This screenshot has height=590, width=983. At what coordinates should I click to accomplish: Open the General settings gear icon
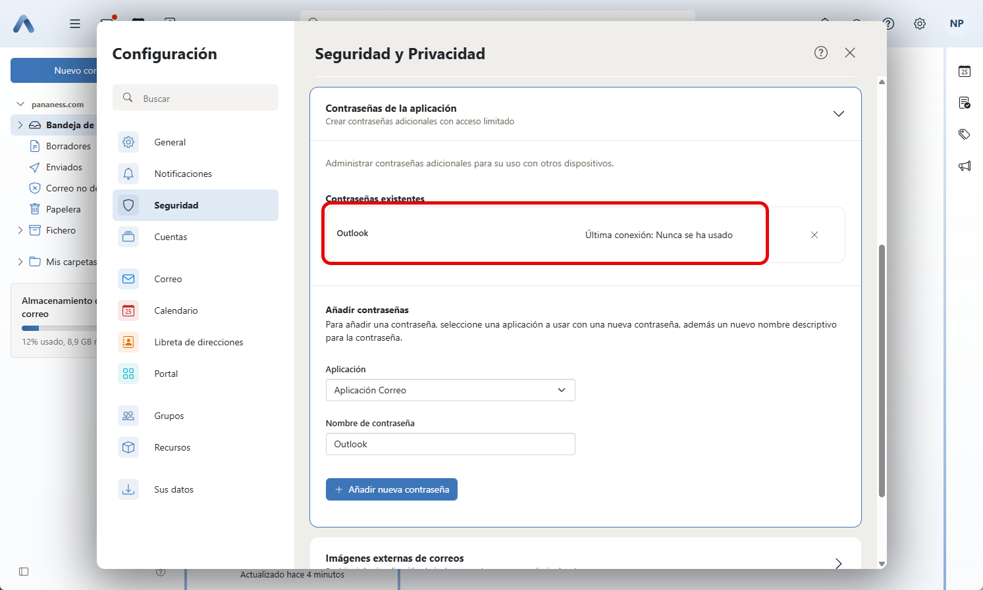(128, 142)
